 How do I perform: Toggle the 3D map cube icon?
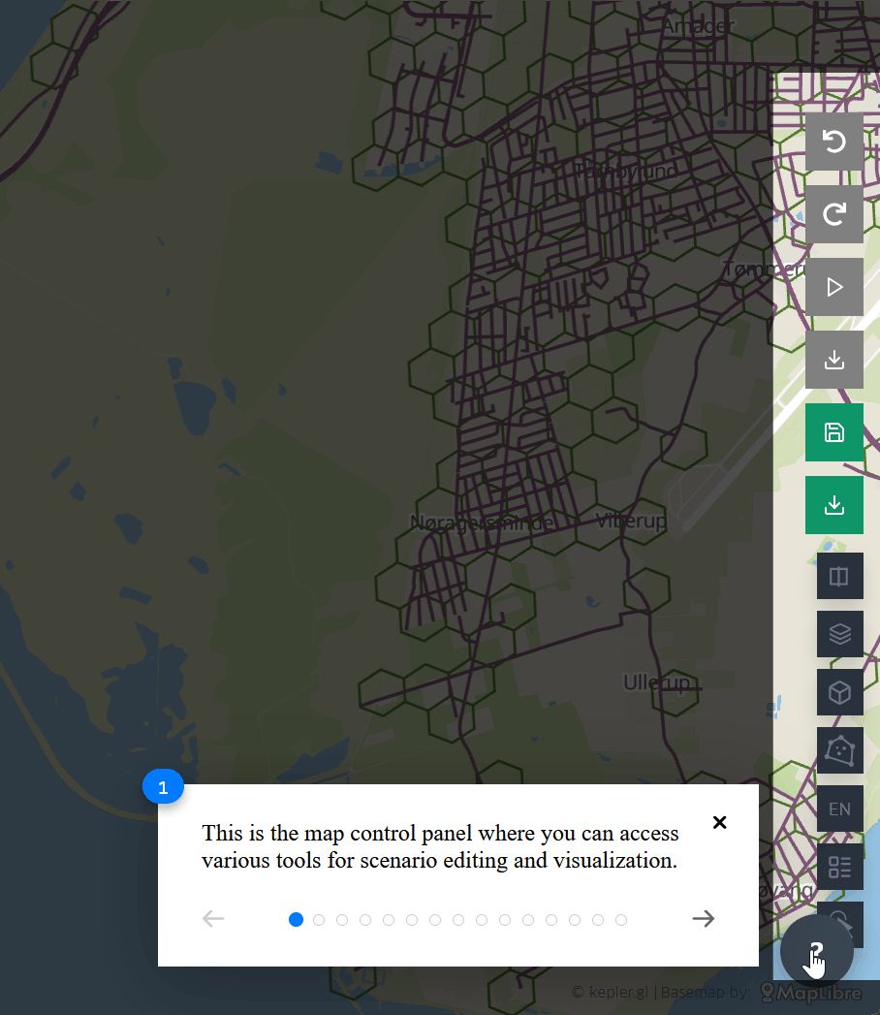[x=839, y=692]
